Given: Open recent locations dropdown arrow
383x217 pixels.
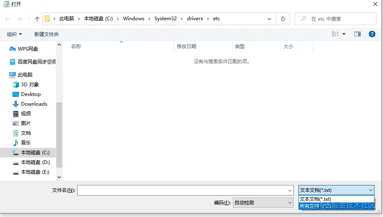Looking at the screenshot, I should (29, 19).
